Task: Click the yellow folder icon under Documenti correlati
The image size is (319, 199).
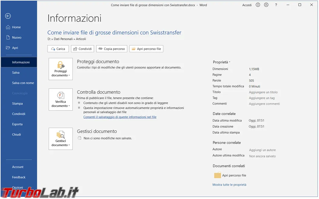Action: click(218, 175)
